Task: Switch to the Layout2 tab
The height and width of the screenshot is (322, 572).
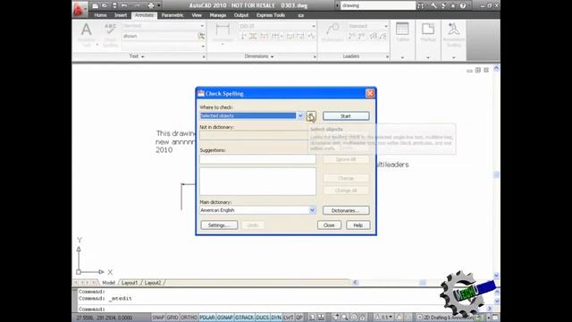Action: (x=153, y=283)
